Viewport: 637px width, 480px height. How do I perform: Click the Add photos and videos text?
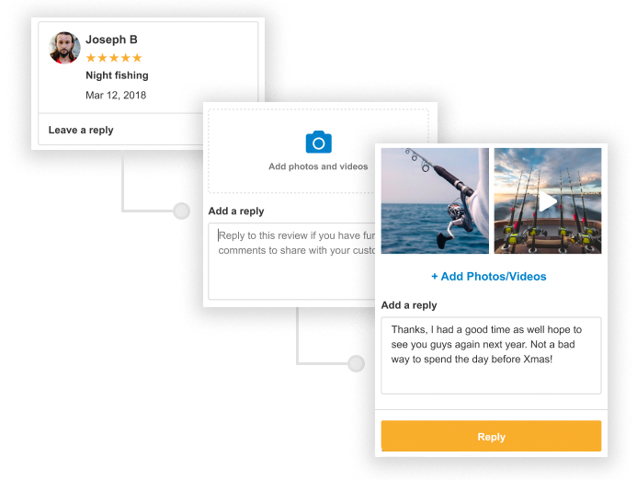pos(318,166)
